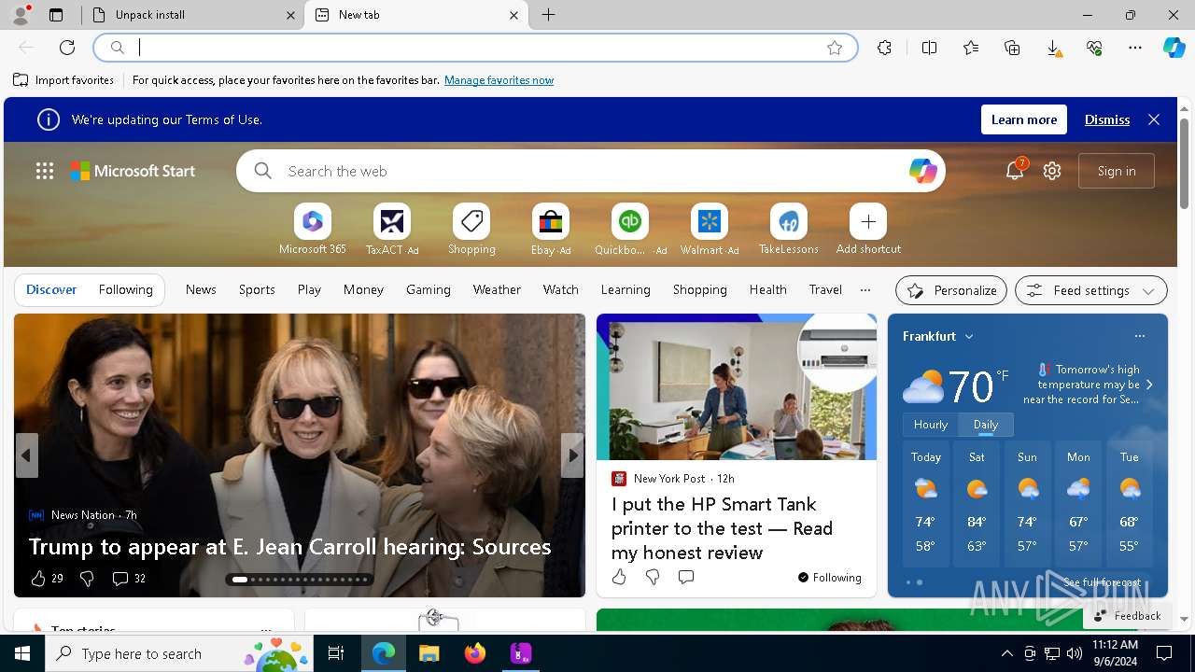
Task: Focus the browser address bar
Action: 476,48
